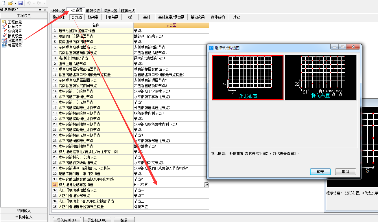Image resolution: width=378 pixels, height=222 pixels.
Task: Select the 板 component tab
Action: 130,17
